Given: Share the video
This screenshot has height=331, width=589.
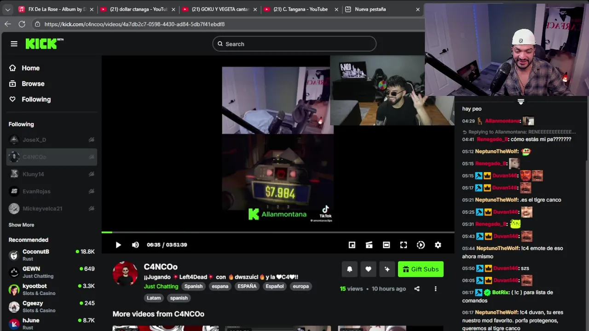Looking at the screenshot, I should (x=417, y=289).
